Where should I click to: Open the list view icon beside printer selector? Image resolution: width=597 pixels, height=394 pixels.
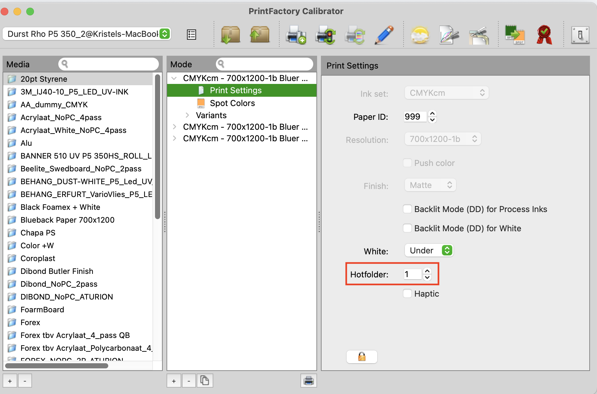191,34
